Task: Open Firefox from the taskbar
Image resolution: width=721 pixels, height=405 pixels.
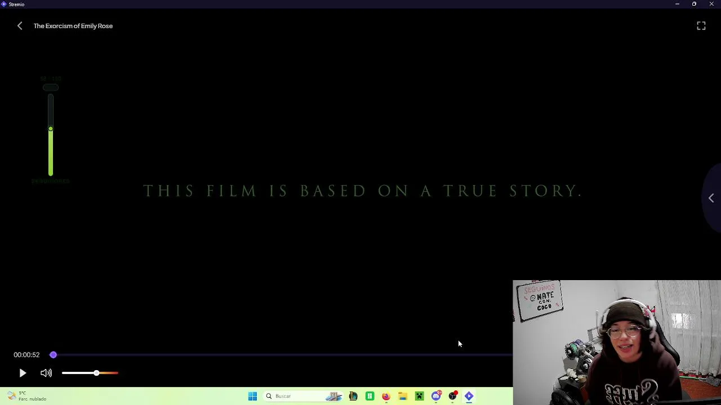Action: tap(386, 396)
